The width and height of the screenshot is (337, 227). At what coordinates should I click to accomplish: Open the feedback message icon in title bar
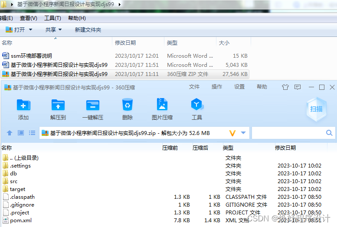click(298, 87)
